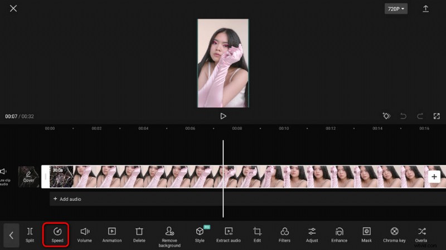The width and height of the screenshot is (446, 250).
Task: Open the Adjust settings
Action: 312,235
